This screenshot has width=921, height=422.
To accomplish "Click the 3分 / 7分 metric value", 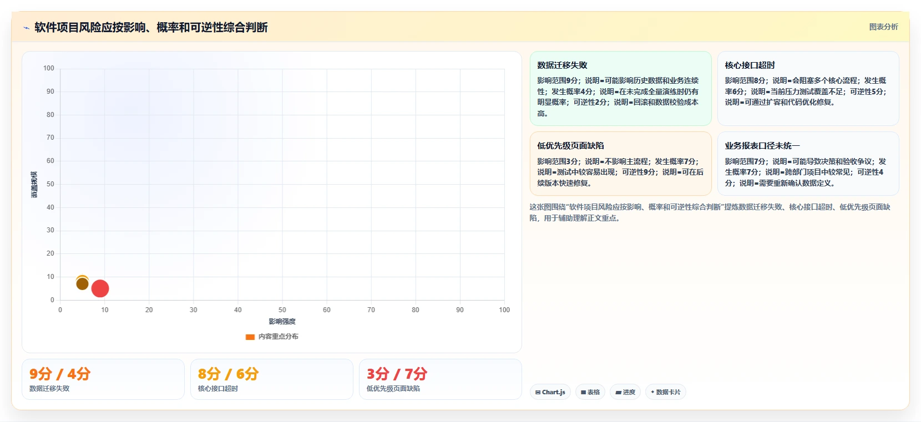I will coord(397,374).
